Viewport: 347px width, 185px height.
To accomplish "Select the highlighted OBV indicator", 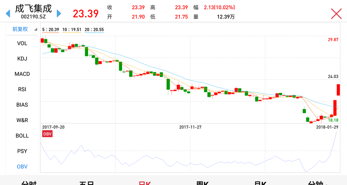I will tap(22, 166).
